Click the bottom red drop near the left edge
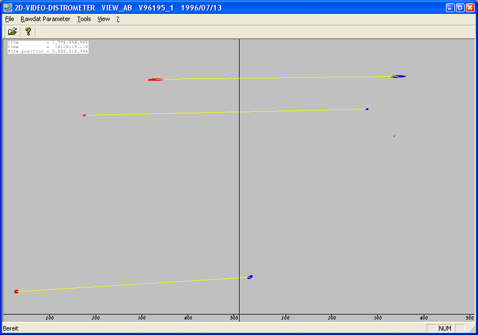Viewport: 478px width, 335px height. [17, 292]
